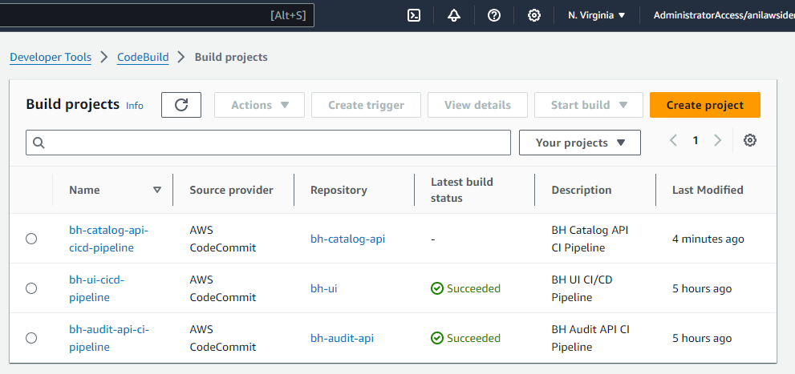Viewport: 795px width, 374px height.
Task: Click Succeeded status in bh-ui row
Action: click(x=465, y=288)
